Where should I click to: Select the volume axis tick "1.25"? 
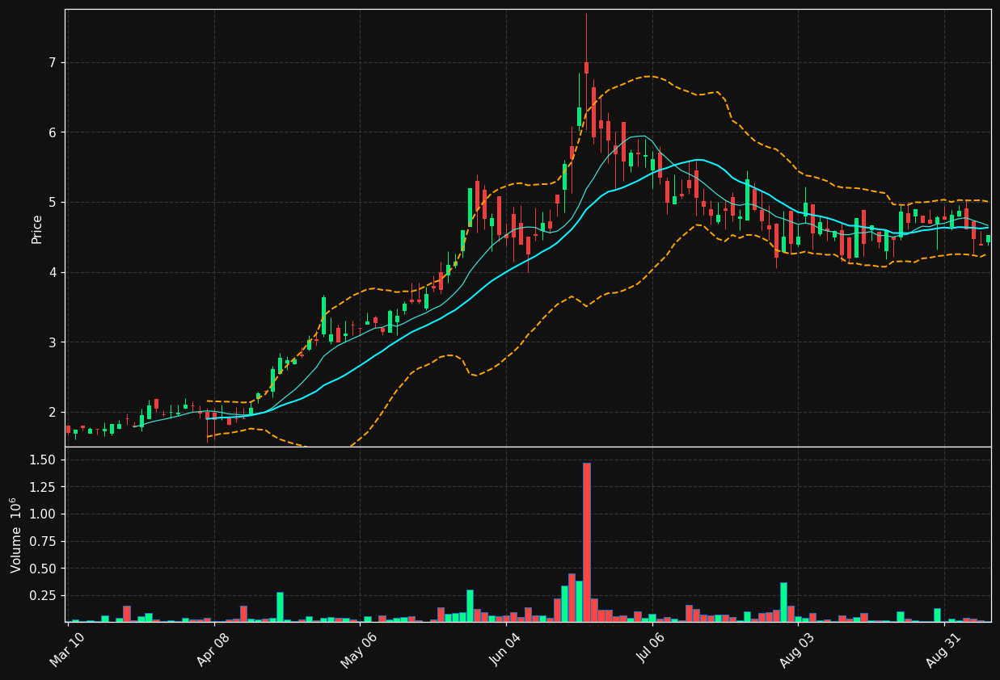pyautogui.click(x=43, y=487)
